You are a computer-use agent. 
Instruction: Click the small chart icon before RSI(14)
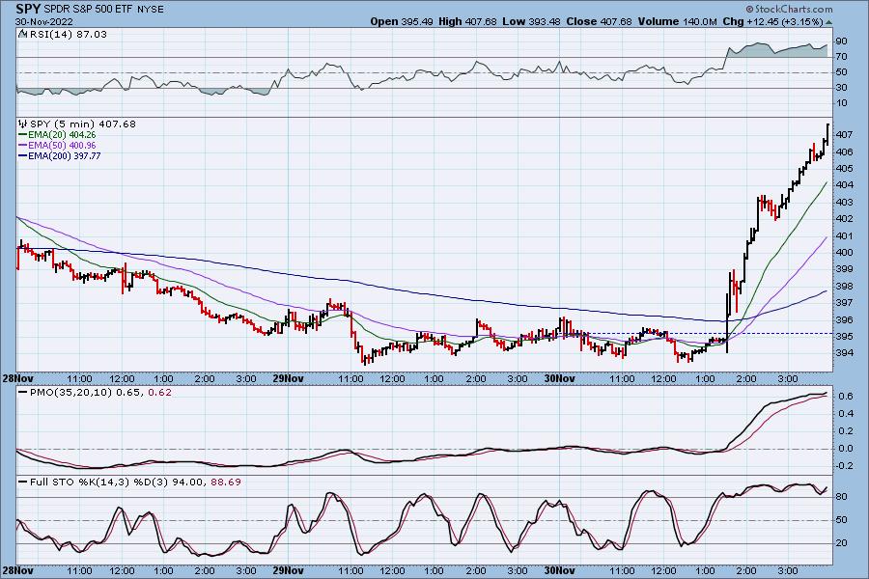(22, 35)
